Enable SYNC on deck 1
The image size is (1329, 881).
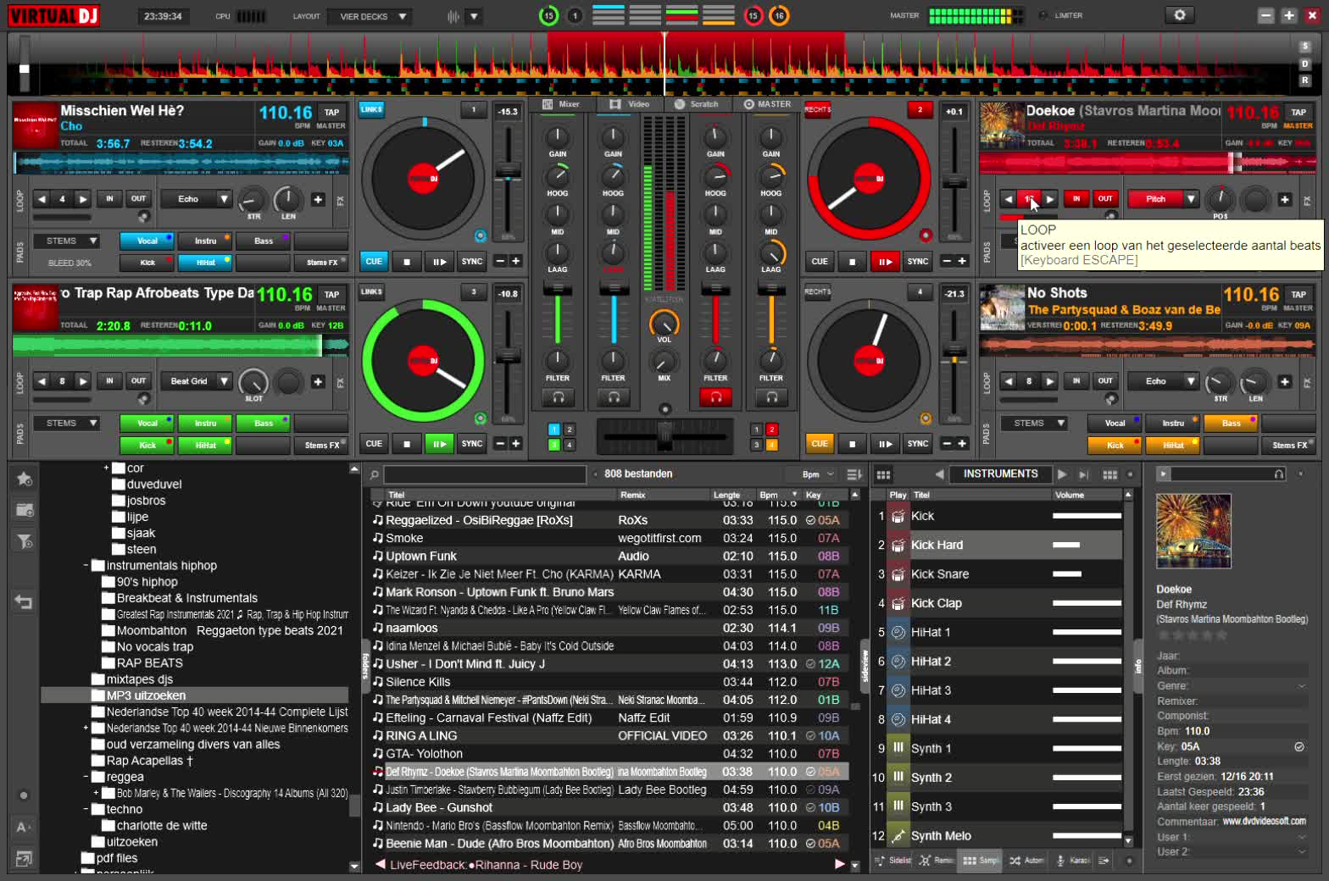[x=472, y=261]
